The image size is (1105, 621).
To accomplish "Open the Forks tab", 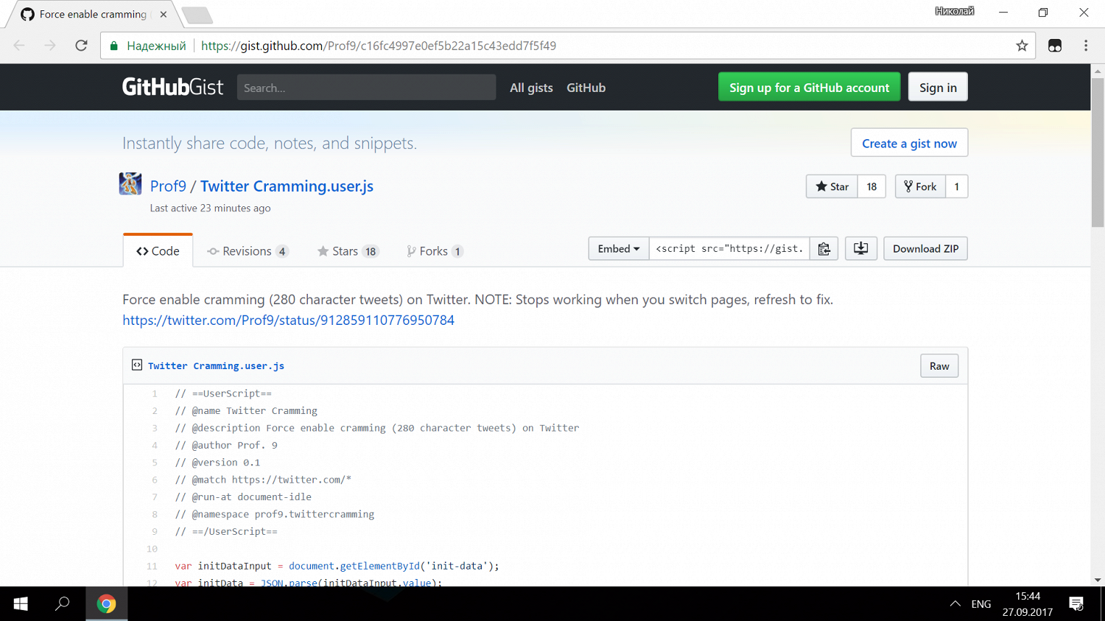I will tap(434, 251).
